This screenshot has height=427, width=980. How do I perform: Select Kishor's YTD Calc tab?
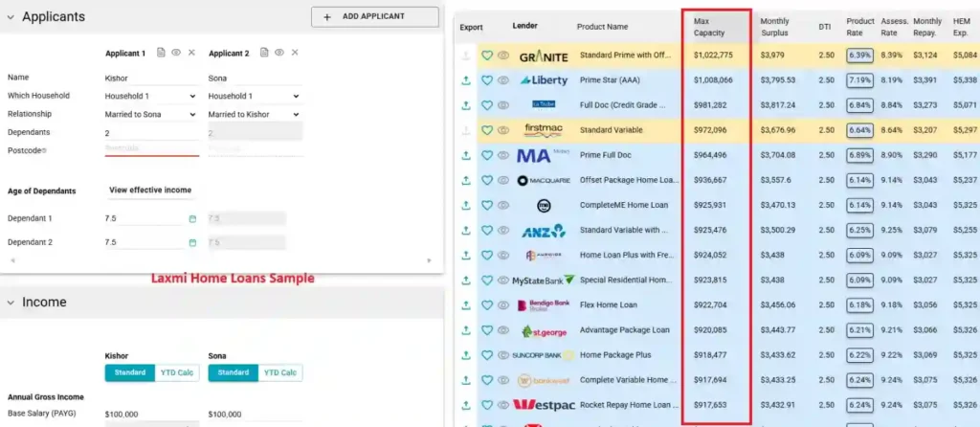point(177,372)
